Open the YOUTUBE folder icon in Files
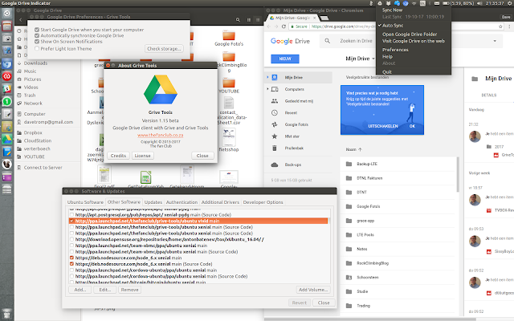The width and height of the screenshot is (514, 321). click(x=229, y=83)
